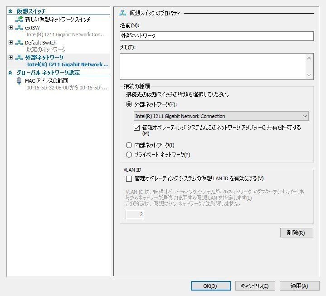326x296 pixels.
Task: Click the memo scrollbar up arrow
Action: 309,58
